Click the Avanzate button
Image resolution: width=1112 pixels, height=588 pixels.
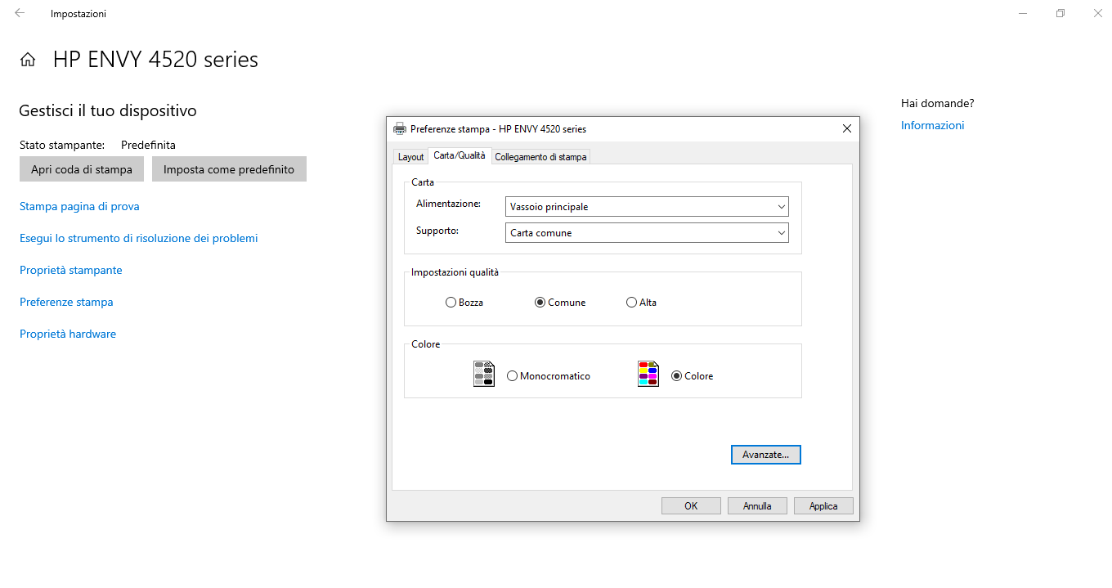[765, 454]
